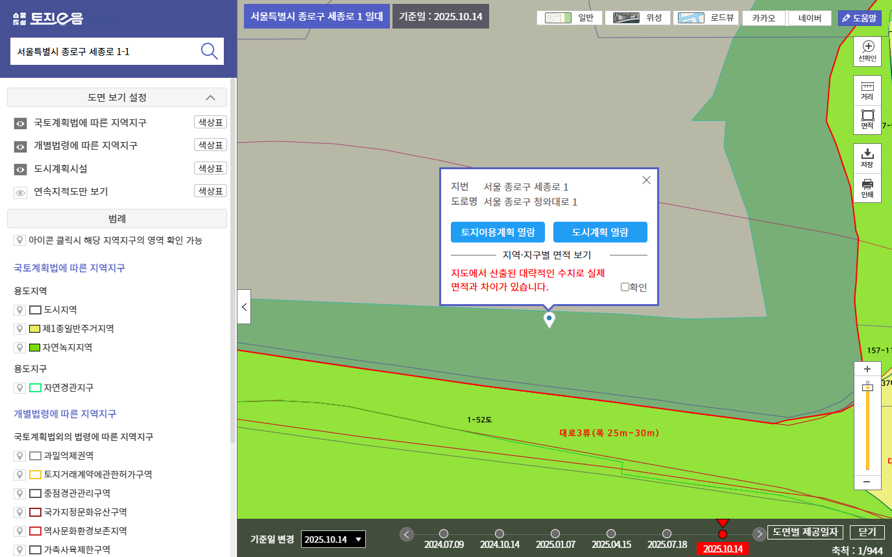This screenshot has height=557, width=892.
Task: Select the 2025.07.18 timeline point
Action: point(667,534)
